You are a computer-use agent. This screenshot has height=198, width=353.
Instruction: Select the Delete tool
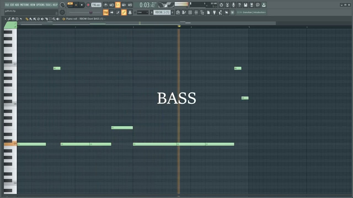point(38,19)
